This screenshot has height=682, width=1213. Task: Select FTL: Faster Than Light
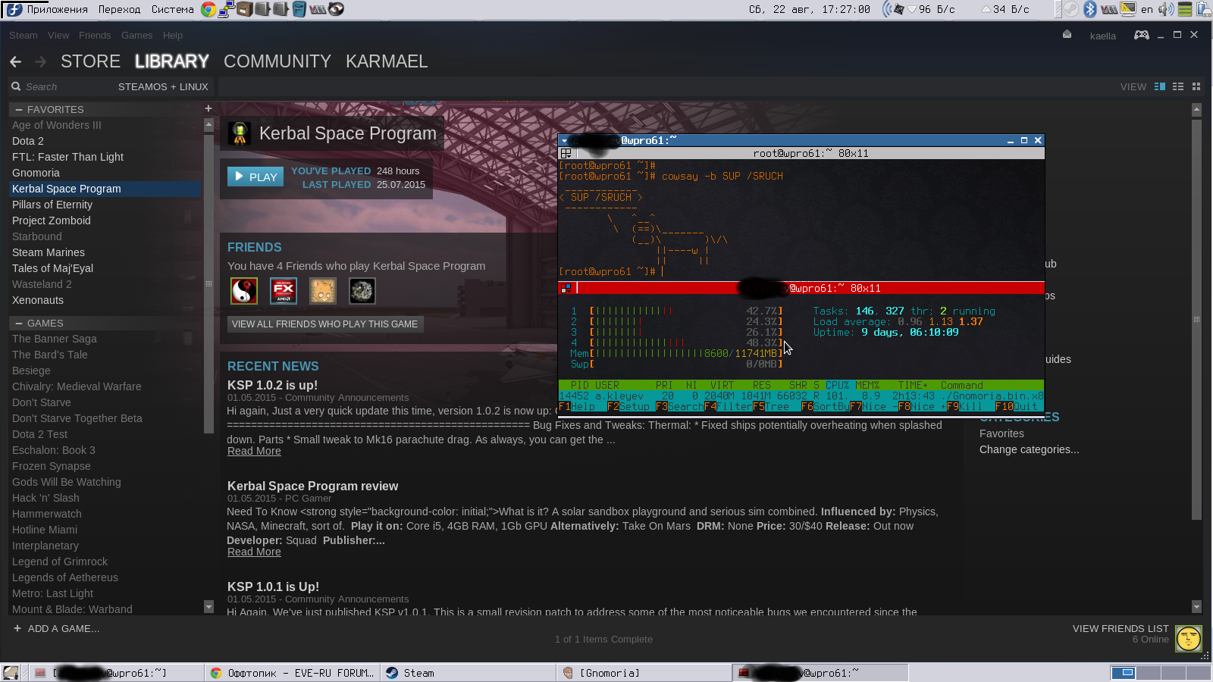67,157
